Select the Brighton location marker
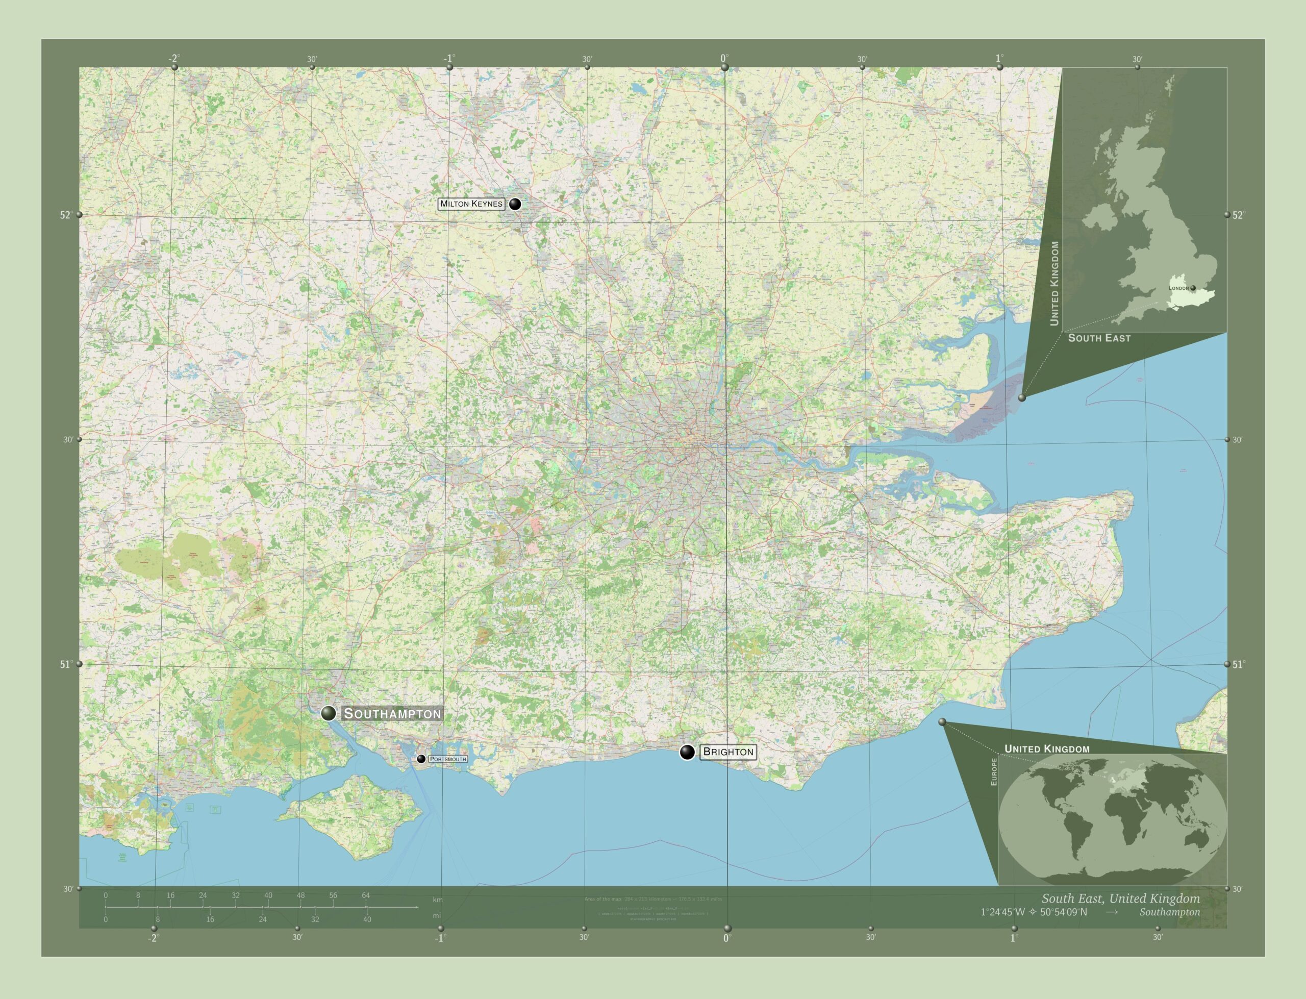1306x999 pixels. point(687,753)
